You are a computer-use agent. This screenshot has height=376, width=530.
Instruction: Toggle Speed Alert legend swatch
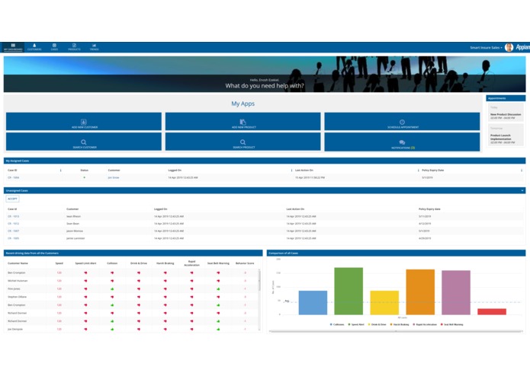(349, 324)
